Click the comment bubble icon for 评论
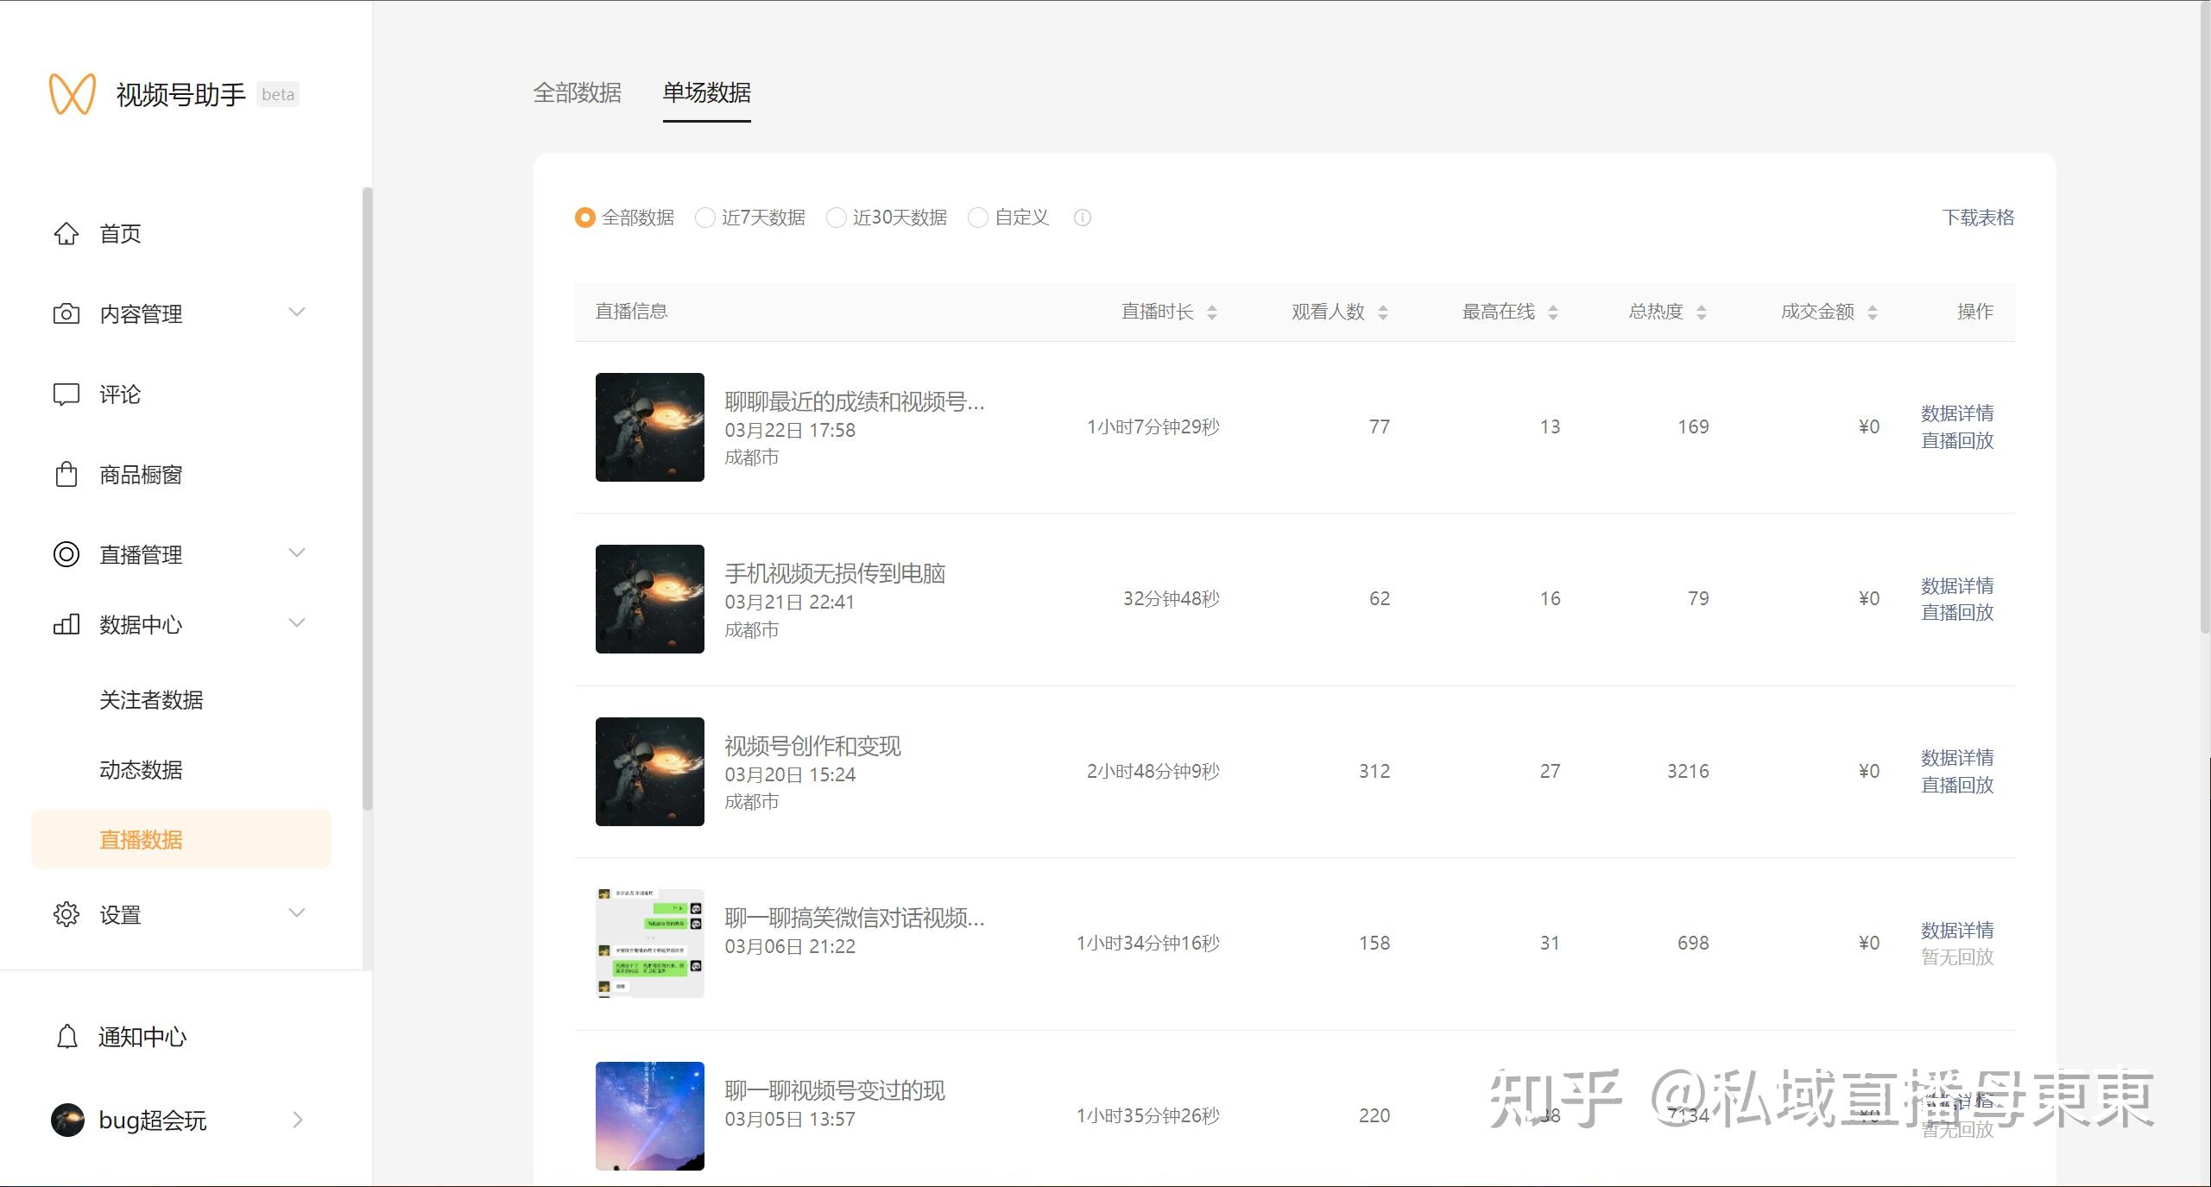This screenshot has width=2211, height=1187. click(x=66, y=395)
